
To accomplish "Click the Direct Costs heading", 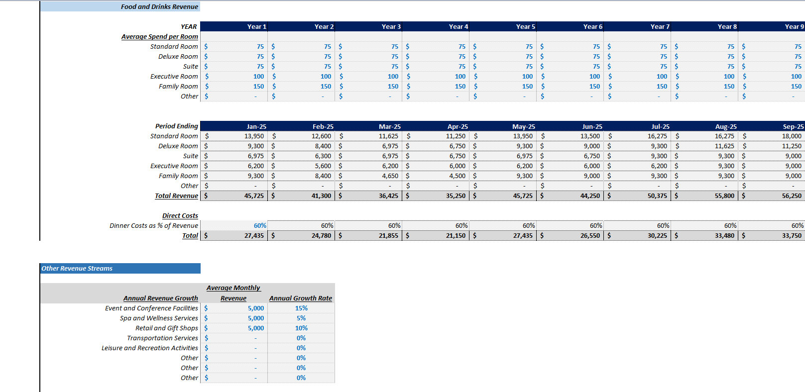I will click(x=180, y=216).
